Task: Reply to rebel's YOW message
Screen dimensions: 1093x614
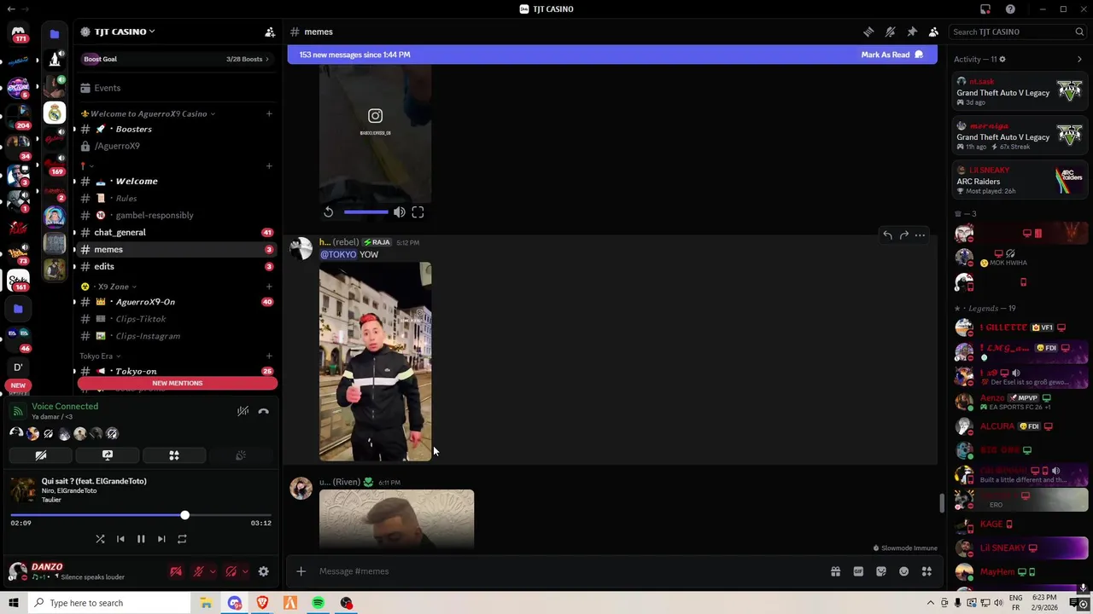Action: pos(888,235)
